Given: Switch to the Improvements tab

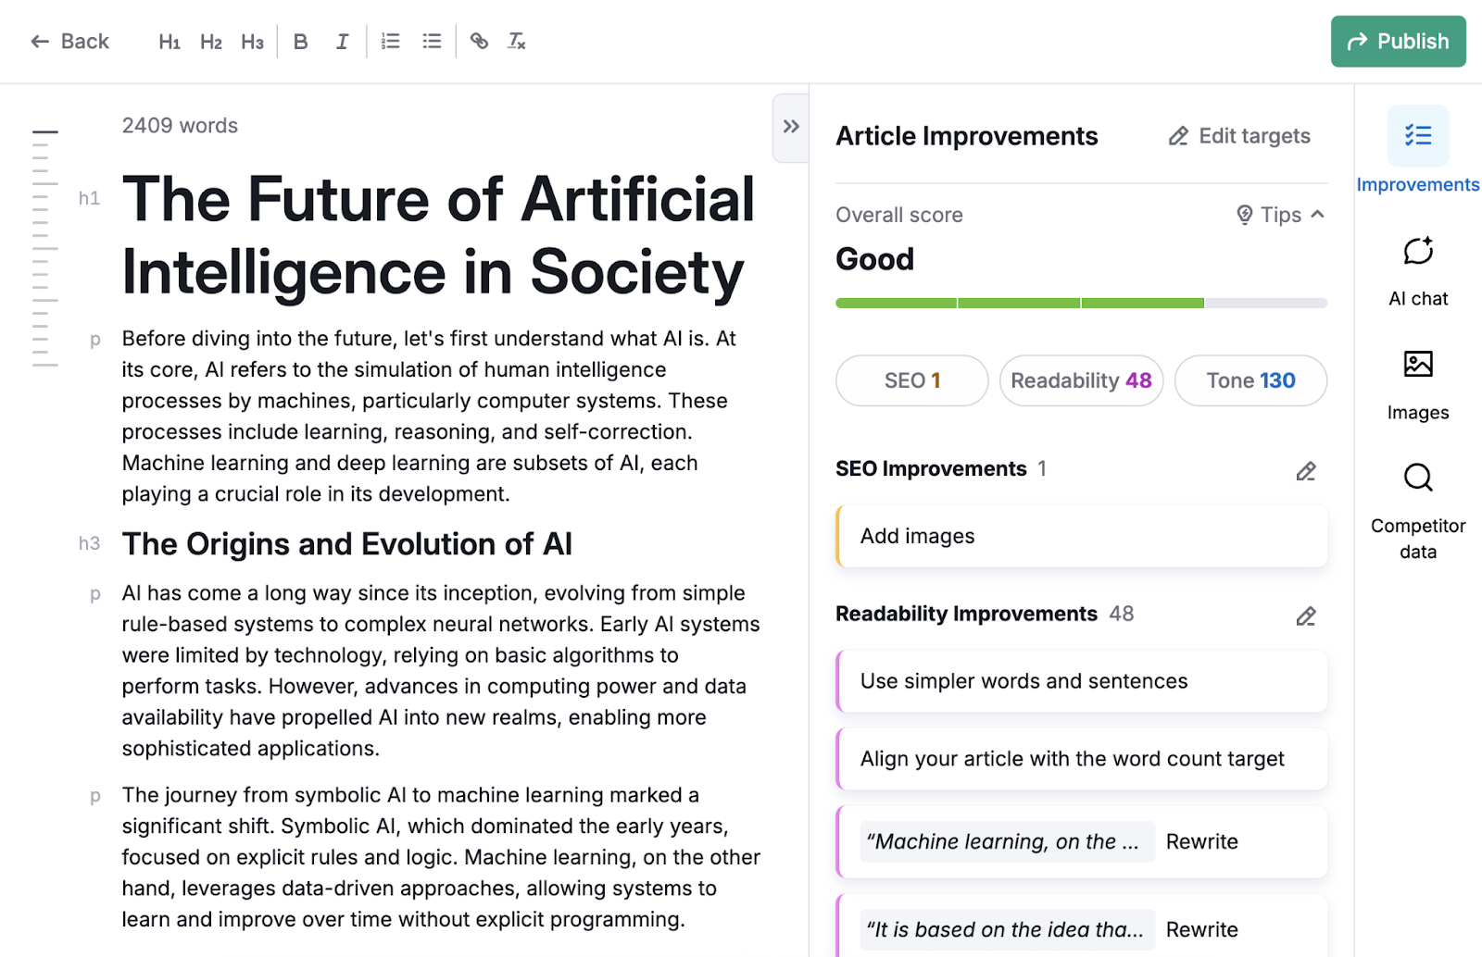Looking at the screenshot, I should (x=1417, y=153).
